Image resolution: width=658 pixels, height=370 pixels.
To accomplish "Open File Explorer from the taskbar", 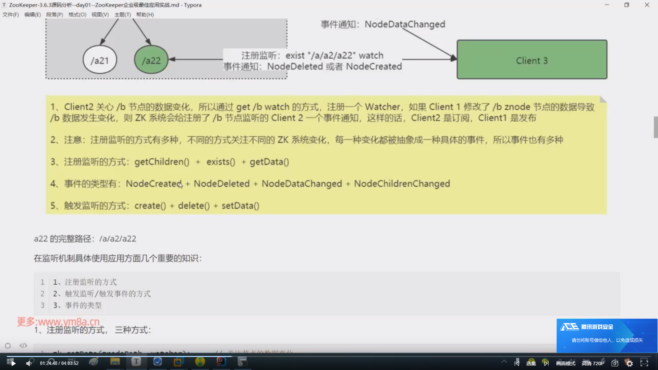I will pyautogui.click(x=115, y=362).
